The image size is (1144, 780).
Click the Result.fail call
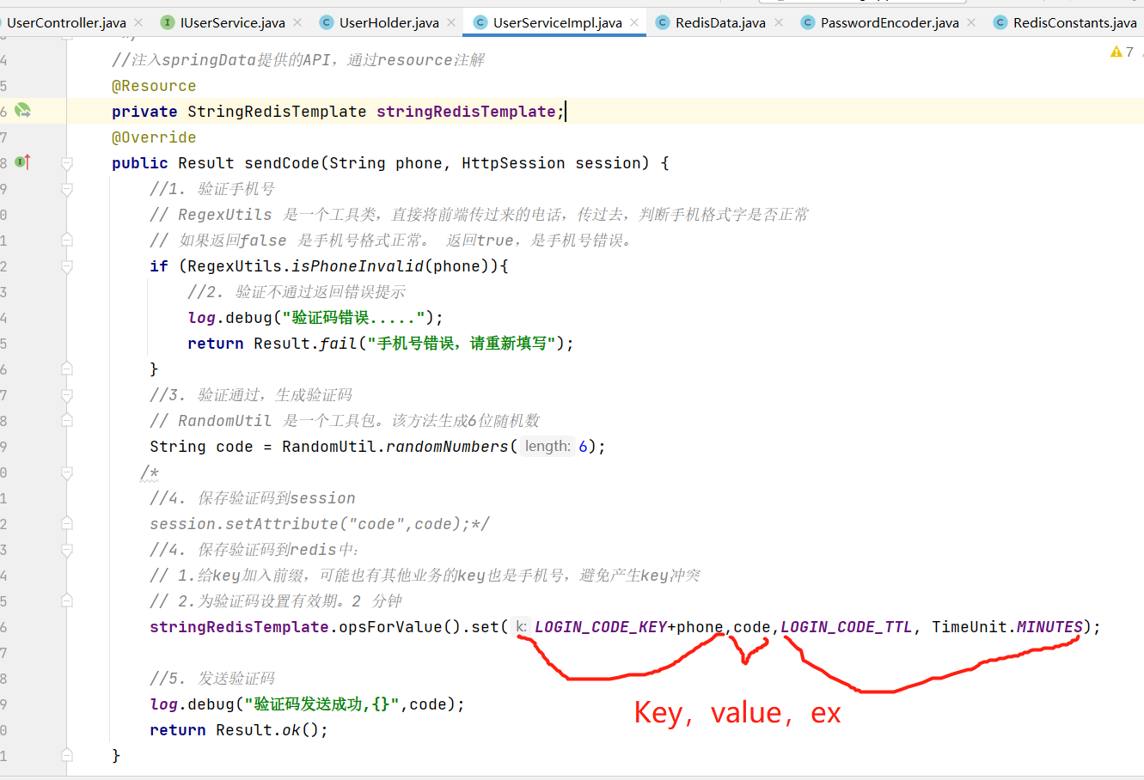(x=305, y=344)
